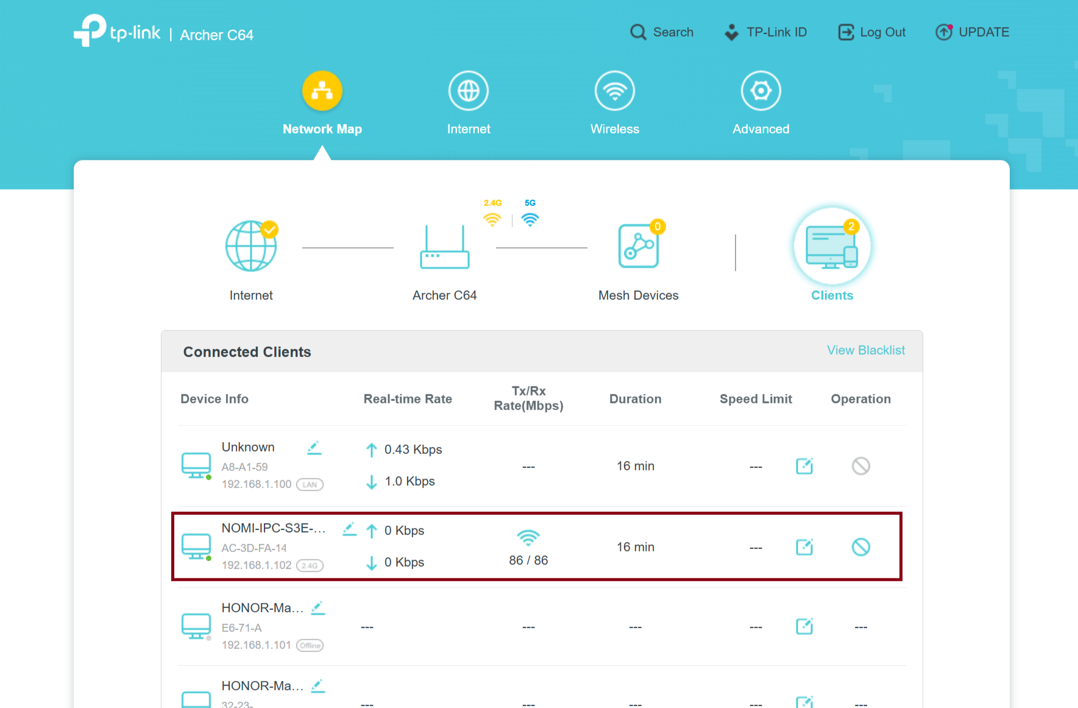This screenshot has width=1078, height=708.
Task: Click the Duration column header
Action: (636, 399)
